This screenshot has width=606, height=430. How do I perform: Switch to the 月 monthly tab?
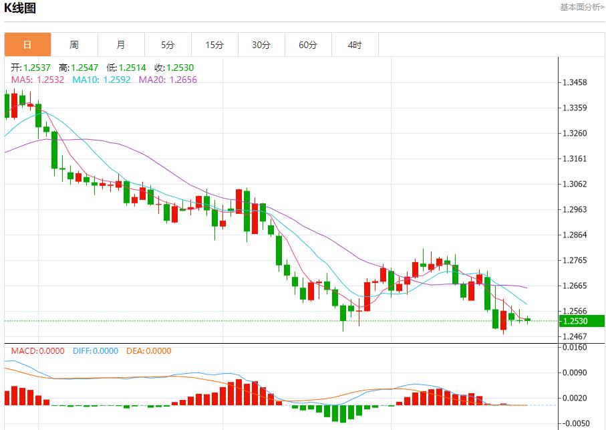pyautogui.click(x=121, y=45)
